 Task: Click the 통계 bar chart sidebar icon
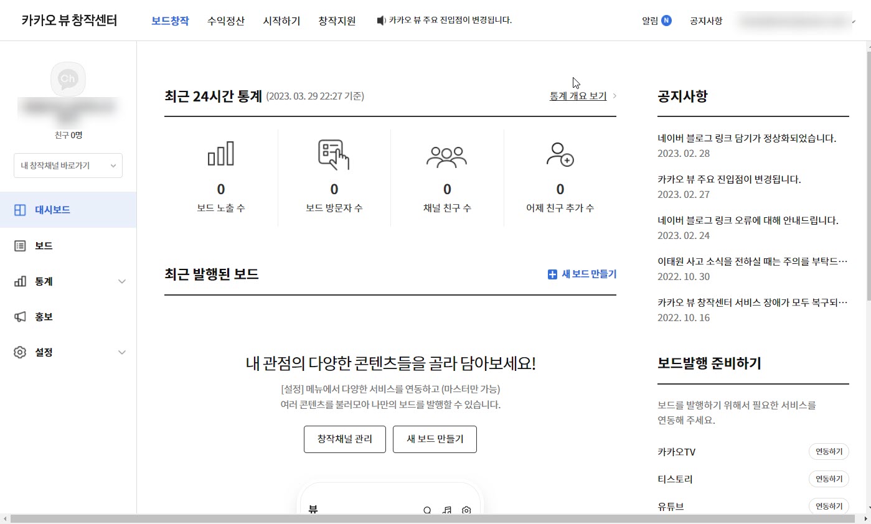[x=20, y=281]
